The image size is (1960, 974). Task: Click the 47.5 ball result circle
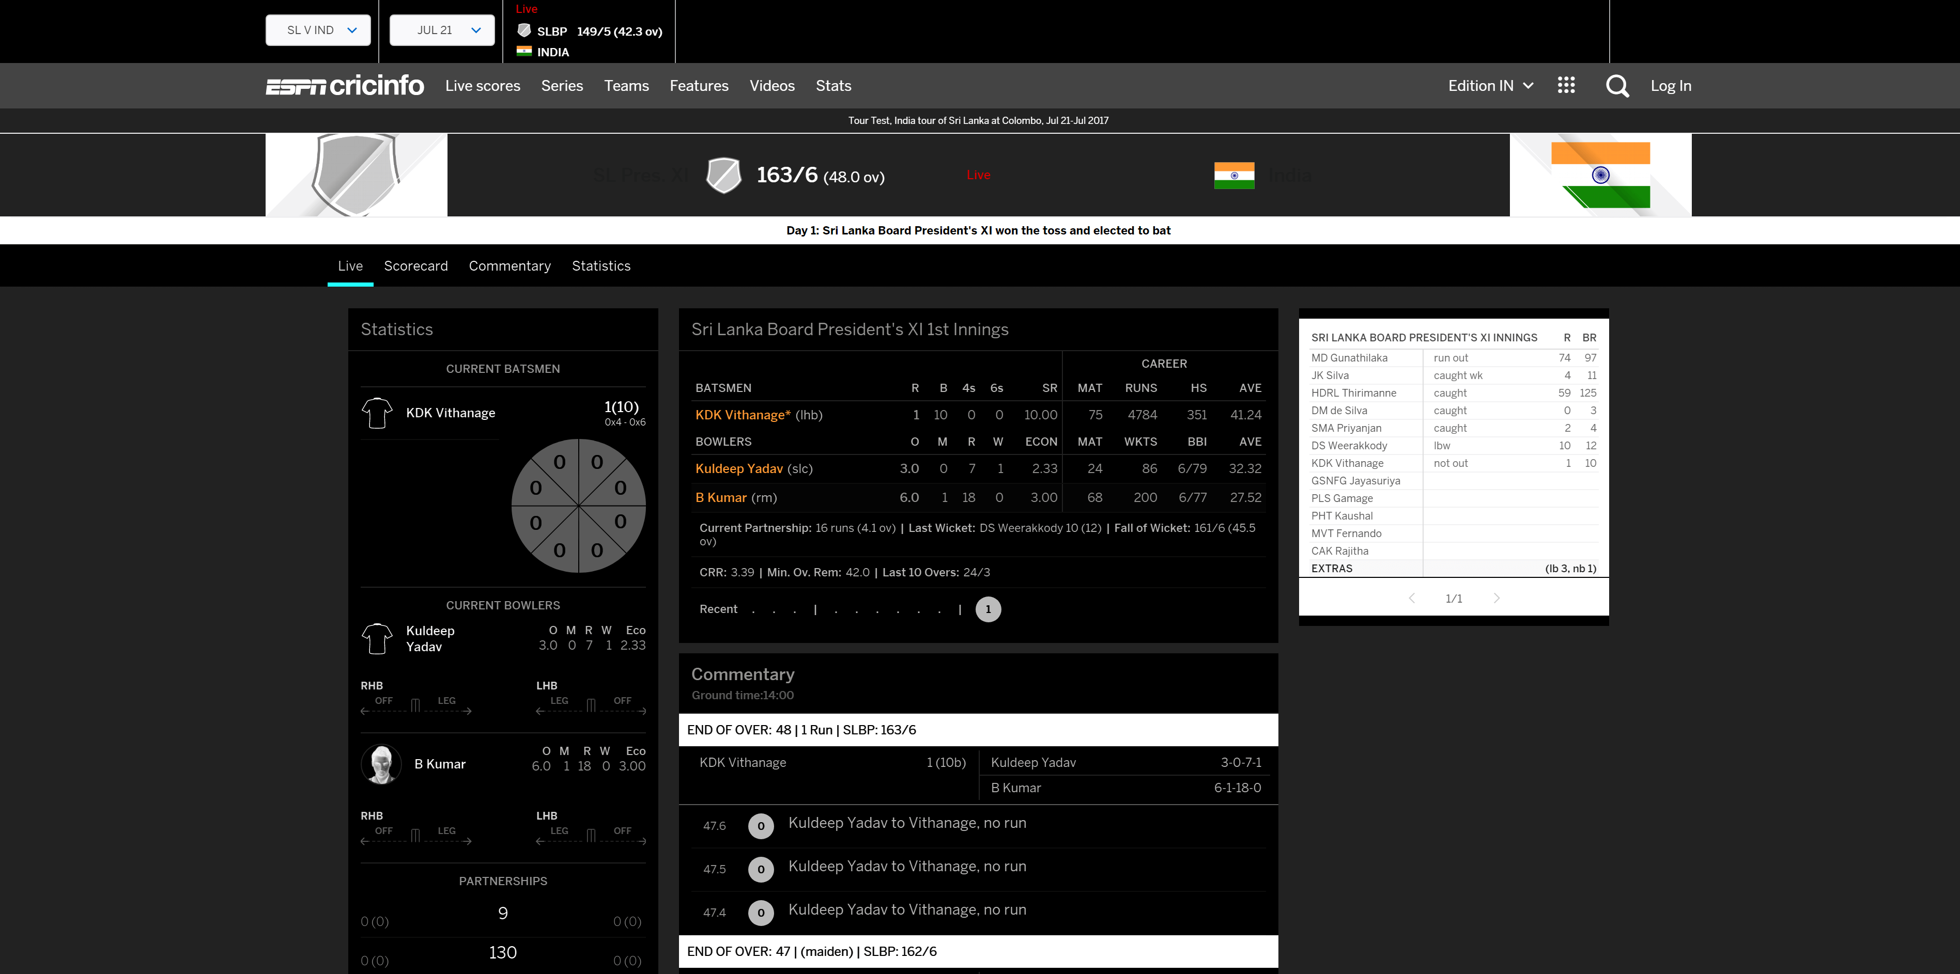761,869
